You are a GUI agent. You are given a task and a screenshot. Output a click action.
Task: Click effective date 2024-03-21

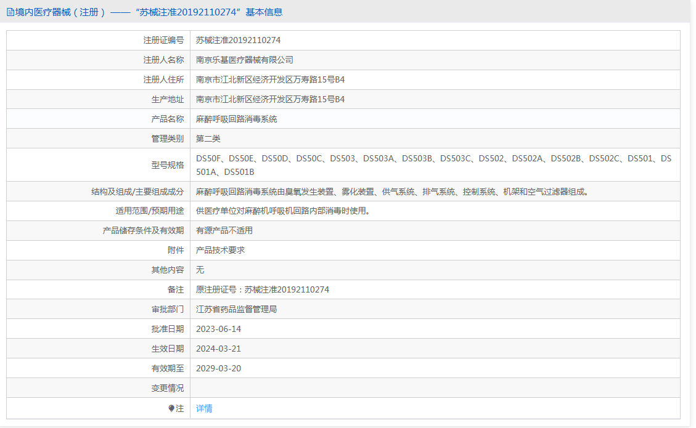(x=218, y=349)
